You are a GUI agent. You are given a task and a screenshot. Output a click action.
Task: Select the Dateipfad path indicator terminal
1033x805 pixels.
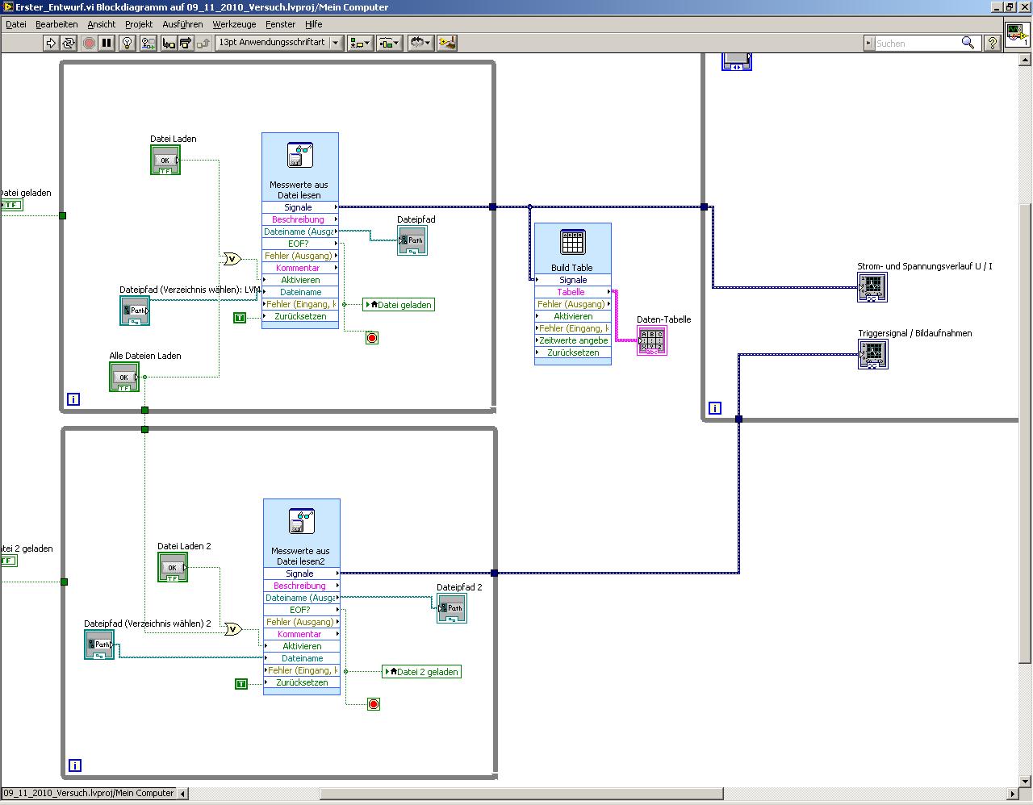[412, 240]
